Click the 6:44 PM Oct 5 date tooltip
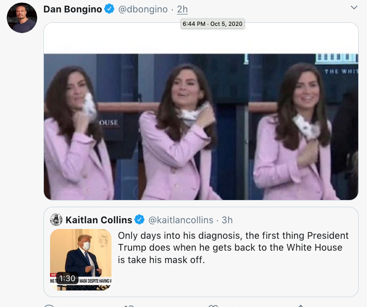This screenshot has height=307, width=367. click(x=212, y=24)
